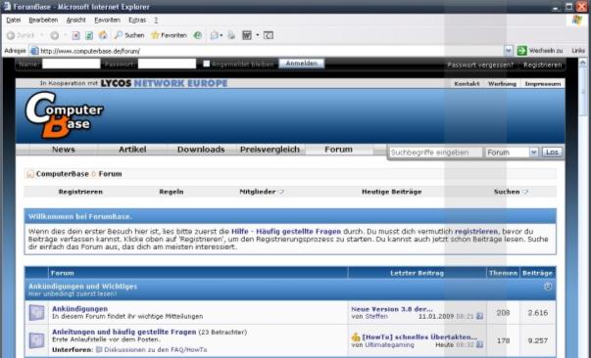Viewport: 591px width, 358px height.
Task: Open the Favoriten pane
Action: (x=169, y=35)
